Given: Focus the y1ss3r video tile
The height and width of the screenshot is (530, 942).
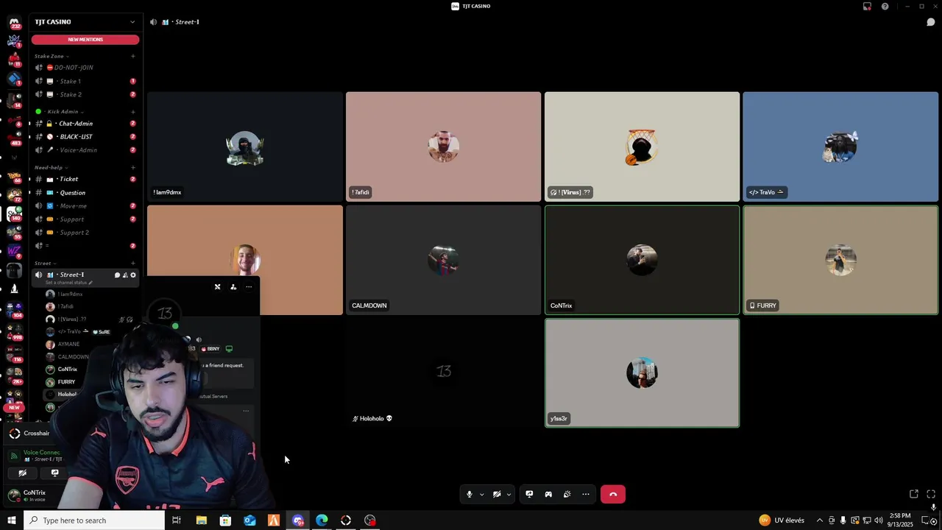Looking at the screenshot, I should [642, 373].
